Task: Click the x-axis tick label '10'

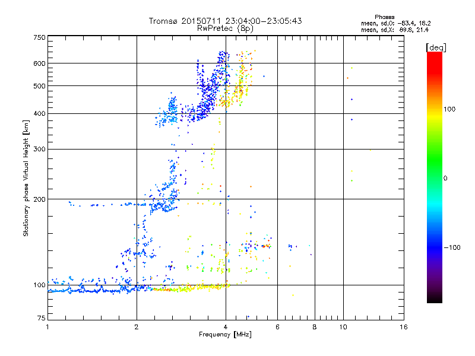Action: 343,327
